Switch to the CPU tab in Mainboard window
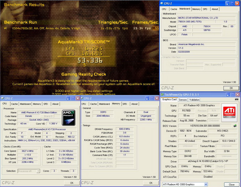Screen dimensions: 241x187 pos(164,9)
